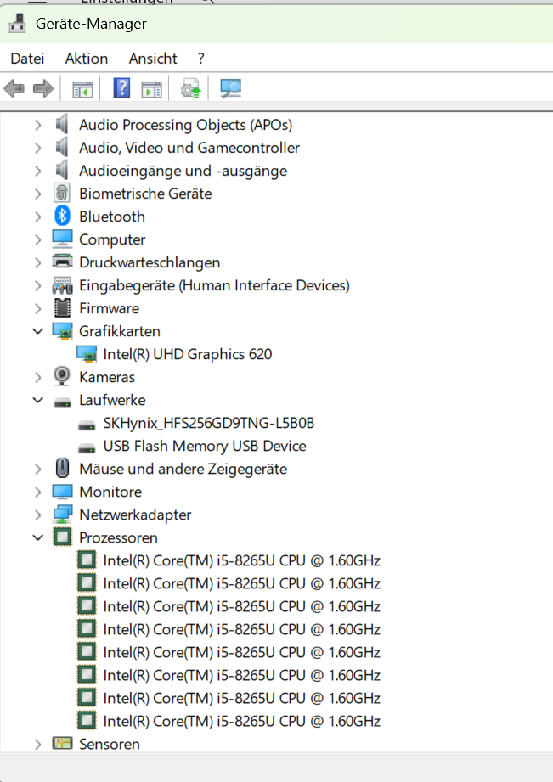Collapse the Prozessoren node

38,537
